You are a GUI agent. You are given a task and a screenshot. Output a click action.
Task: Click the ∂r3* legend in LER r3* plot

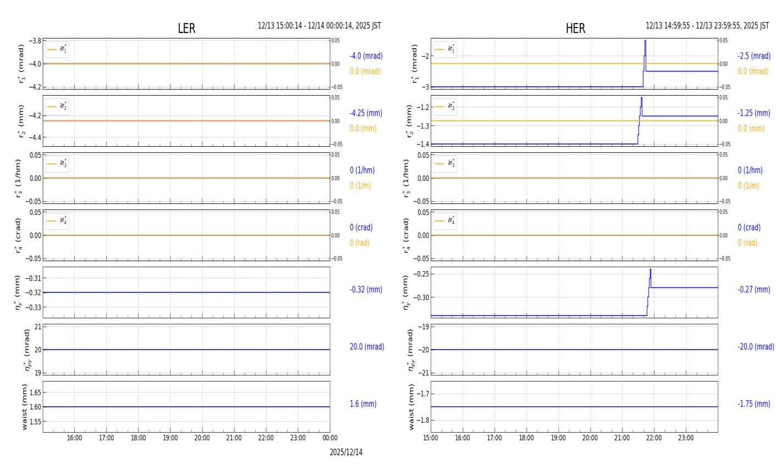tap(57, 164)
